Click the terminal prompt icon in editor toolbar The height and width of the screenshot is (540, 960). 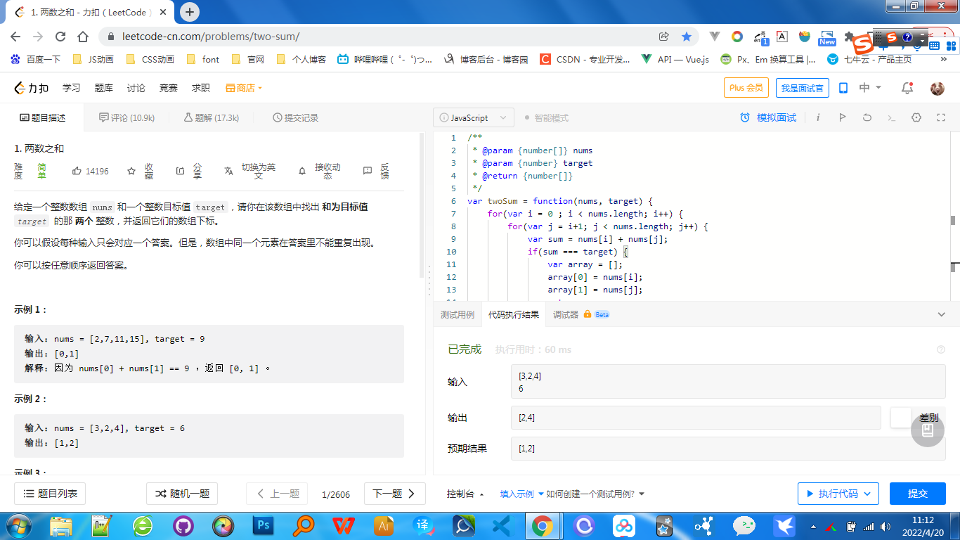(x=892, y=117)
